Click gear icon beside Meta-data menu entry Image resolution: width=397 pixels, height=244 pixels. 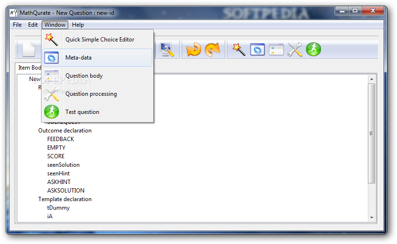pyautogui.click(x=52, y=58)
